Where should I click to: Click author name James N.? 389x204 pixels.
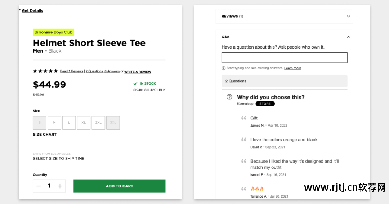click(x=257, y=126)
